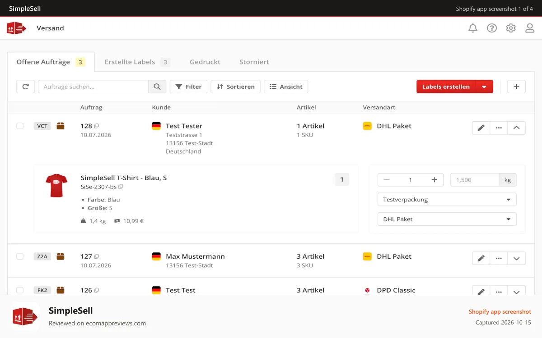Click the product title SimpleSell T-Shirt - Blau, S
Image resolution: width=542 pixels, height=338 pixels.
[x=124, y=178]
